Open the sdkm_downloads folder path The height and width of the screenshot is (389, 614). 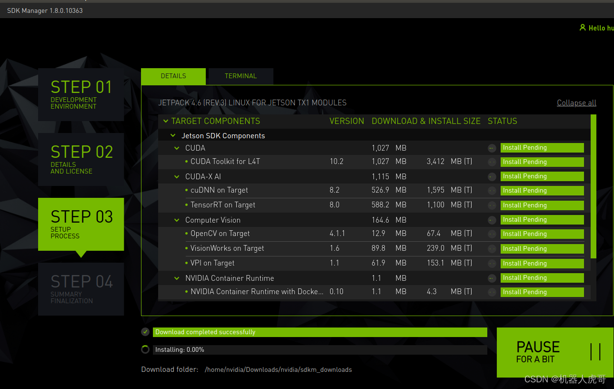click(279, 369)
